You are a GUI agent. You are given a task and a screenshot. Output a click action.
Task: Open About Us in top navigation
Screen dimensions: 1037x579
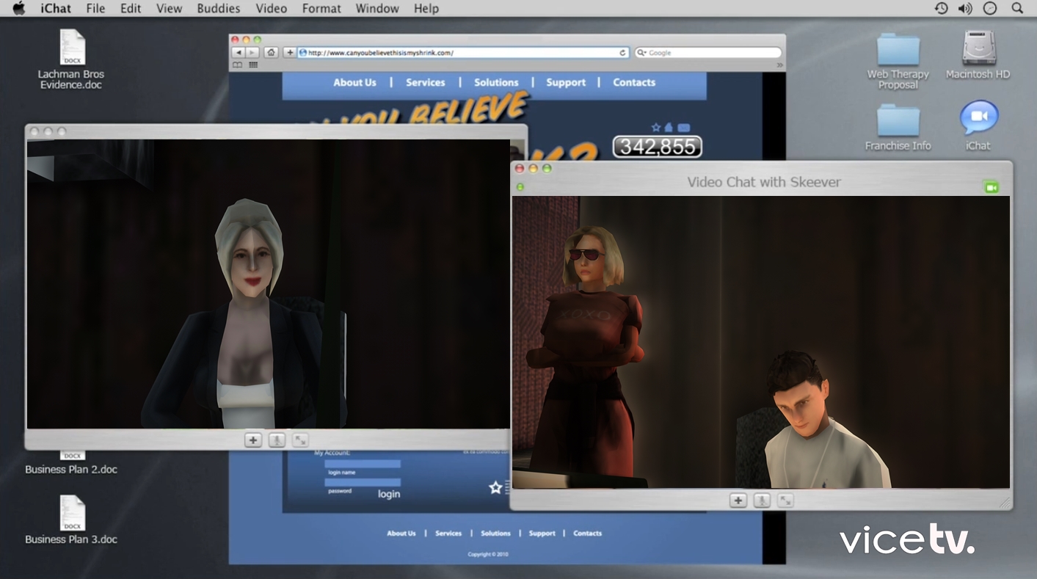(354, 82)
